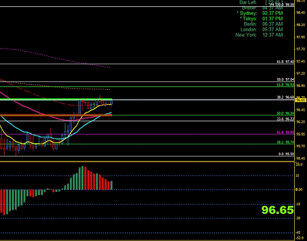The height and width of the screenshot is (241, 307).
Task: Select the white 23.6 96.23 Fibonacci label
Action: coord(285,119)
